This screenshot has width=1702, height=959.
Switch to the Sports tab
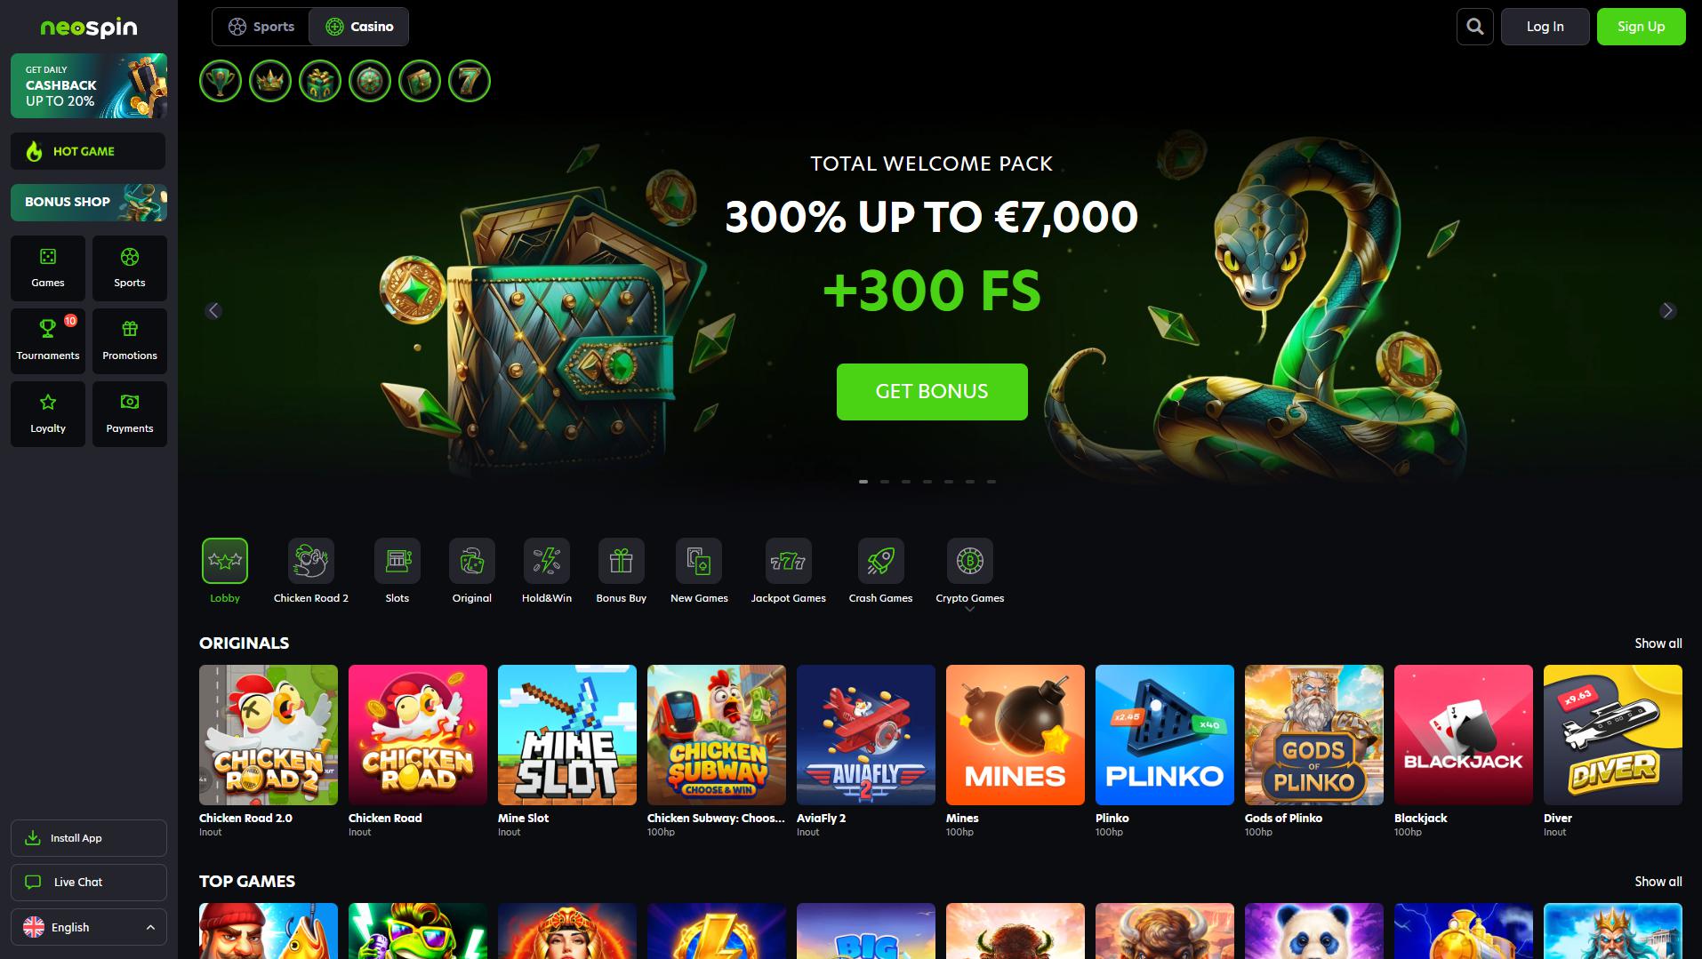261,27
